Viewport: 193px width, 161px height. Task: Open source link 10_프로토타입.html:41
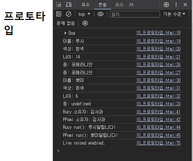tap(158, 112)
